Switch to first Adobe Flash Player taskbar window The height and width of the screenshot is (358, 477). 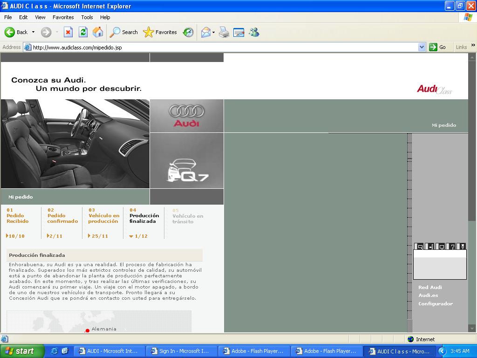coord(254,351)
